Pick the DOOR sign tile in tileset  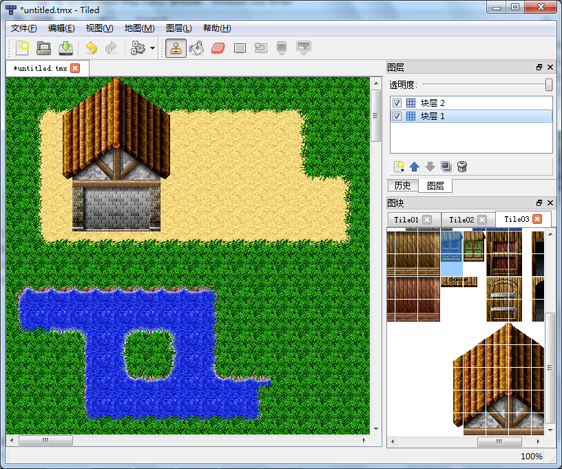click(459, 282)
